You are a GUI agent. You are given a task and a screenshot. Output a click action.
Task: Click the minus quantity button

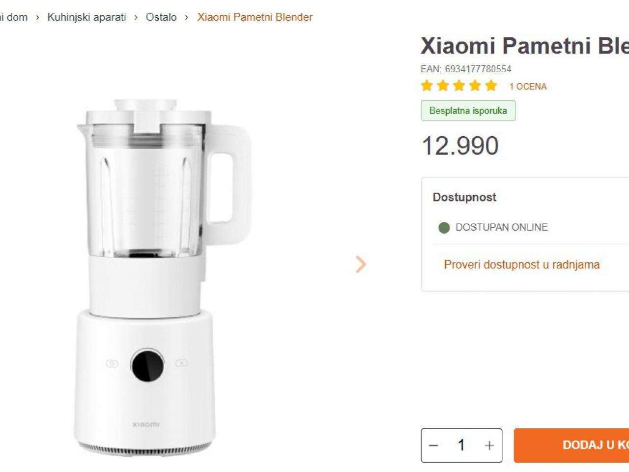point(433,445)
